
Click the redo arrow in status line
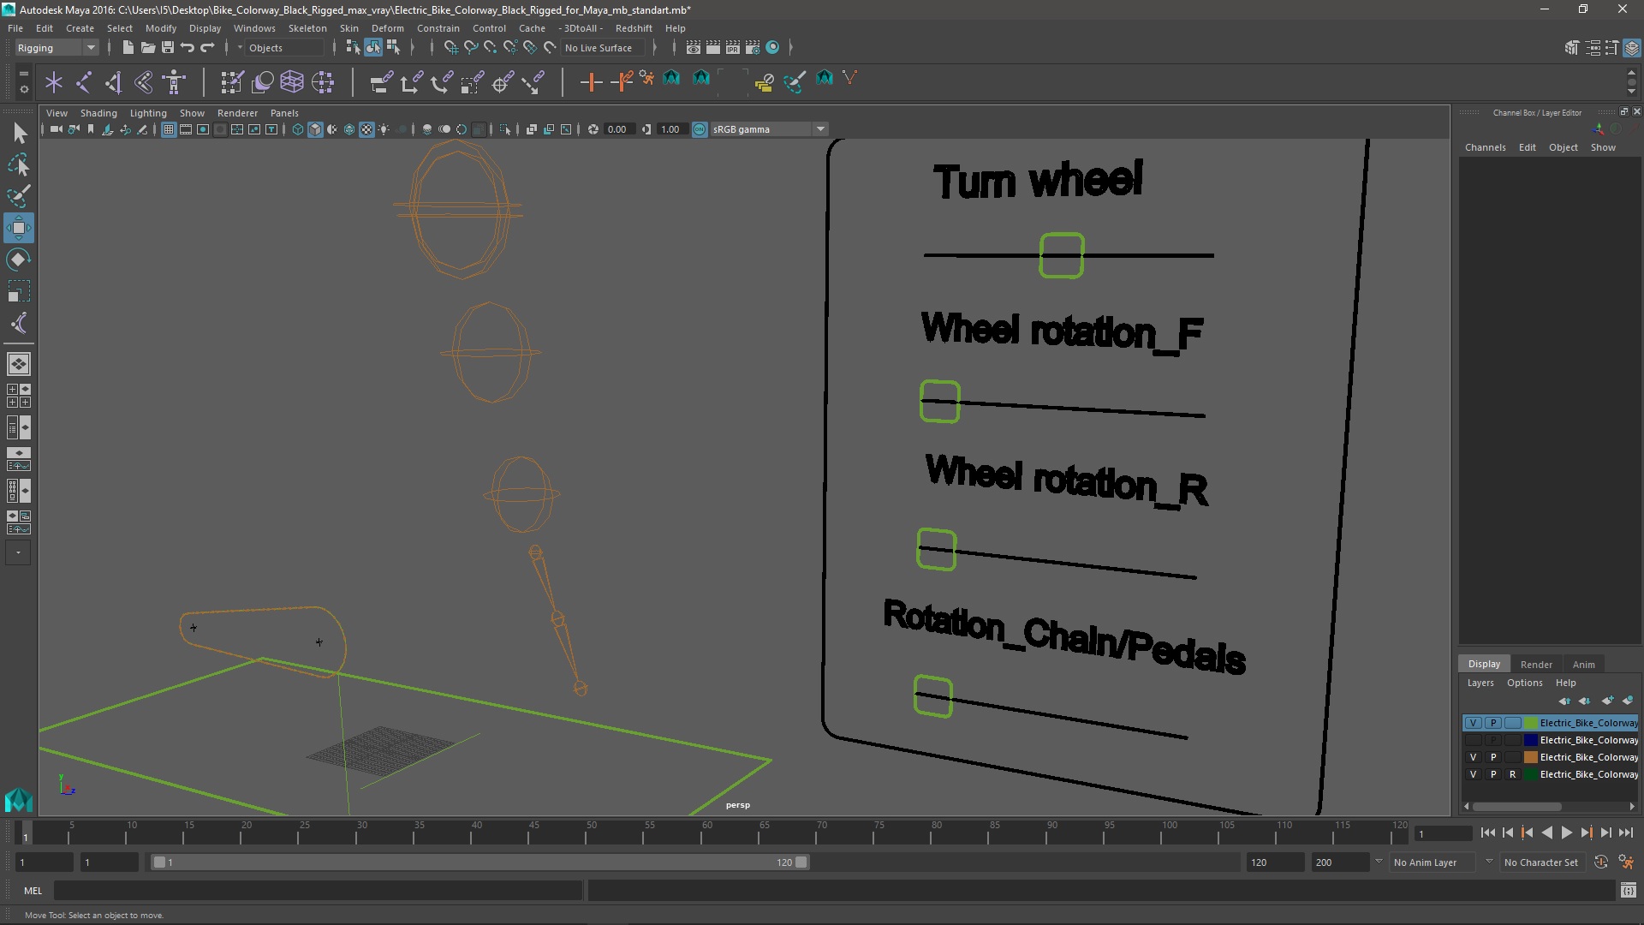[207, 48]
